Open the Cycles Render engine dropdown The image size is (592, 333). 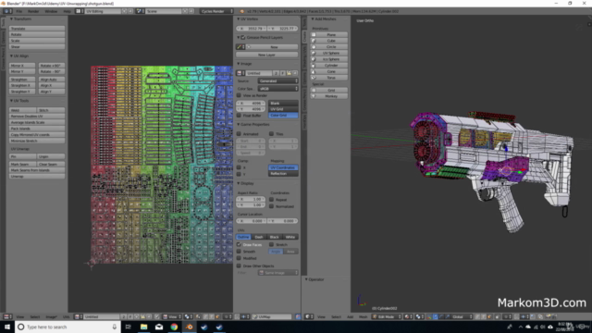pyautogui.click(x=216, y=11)
